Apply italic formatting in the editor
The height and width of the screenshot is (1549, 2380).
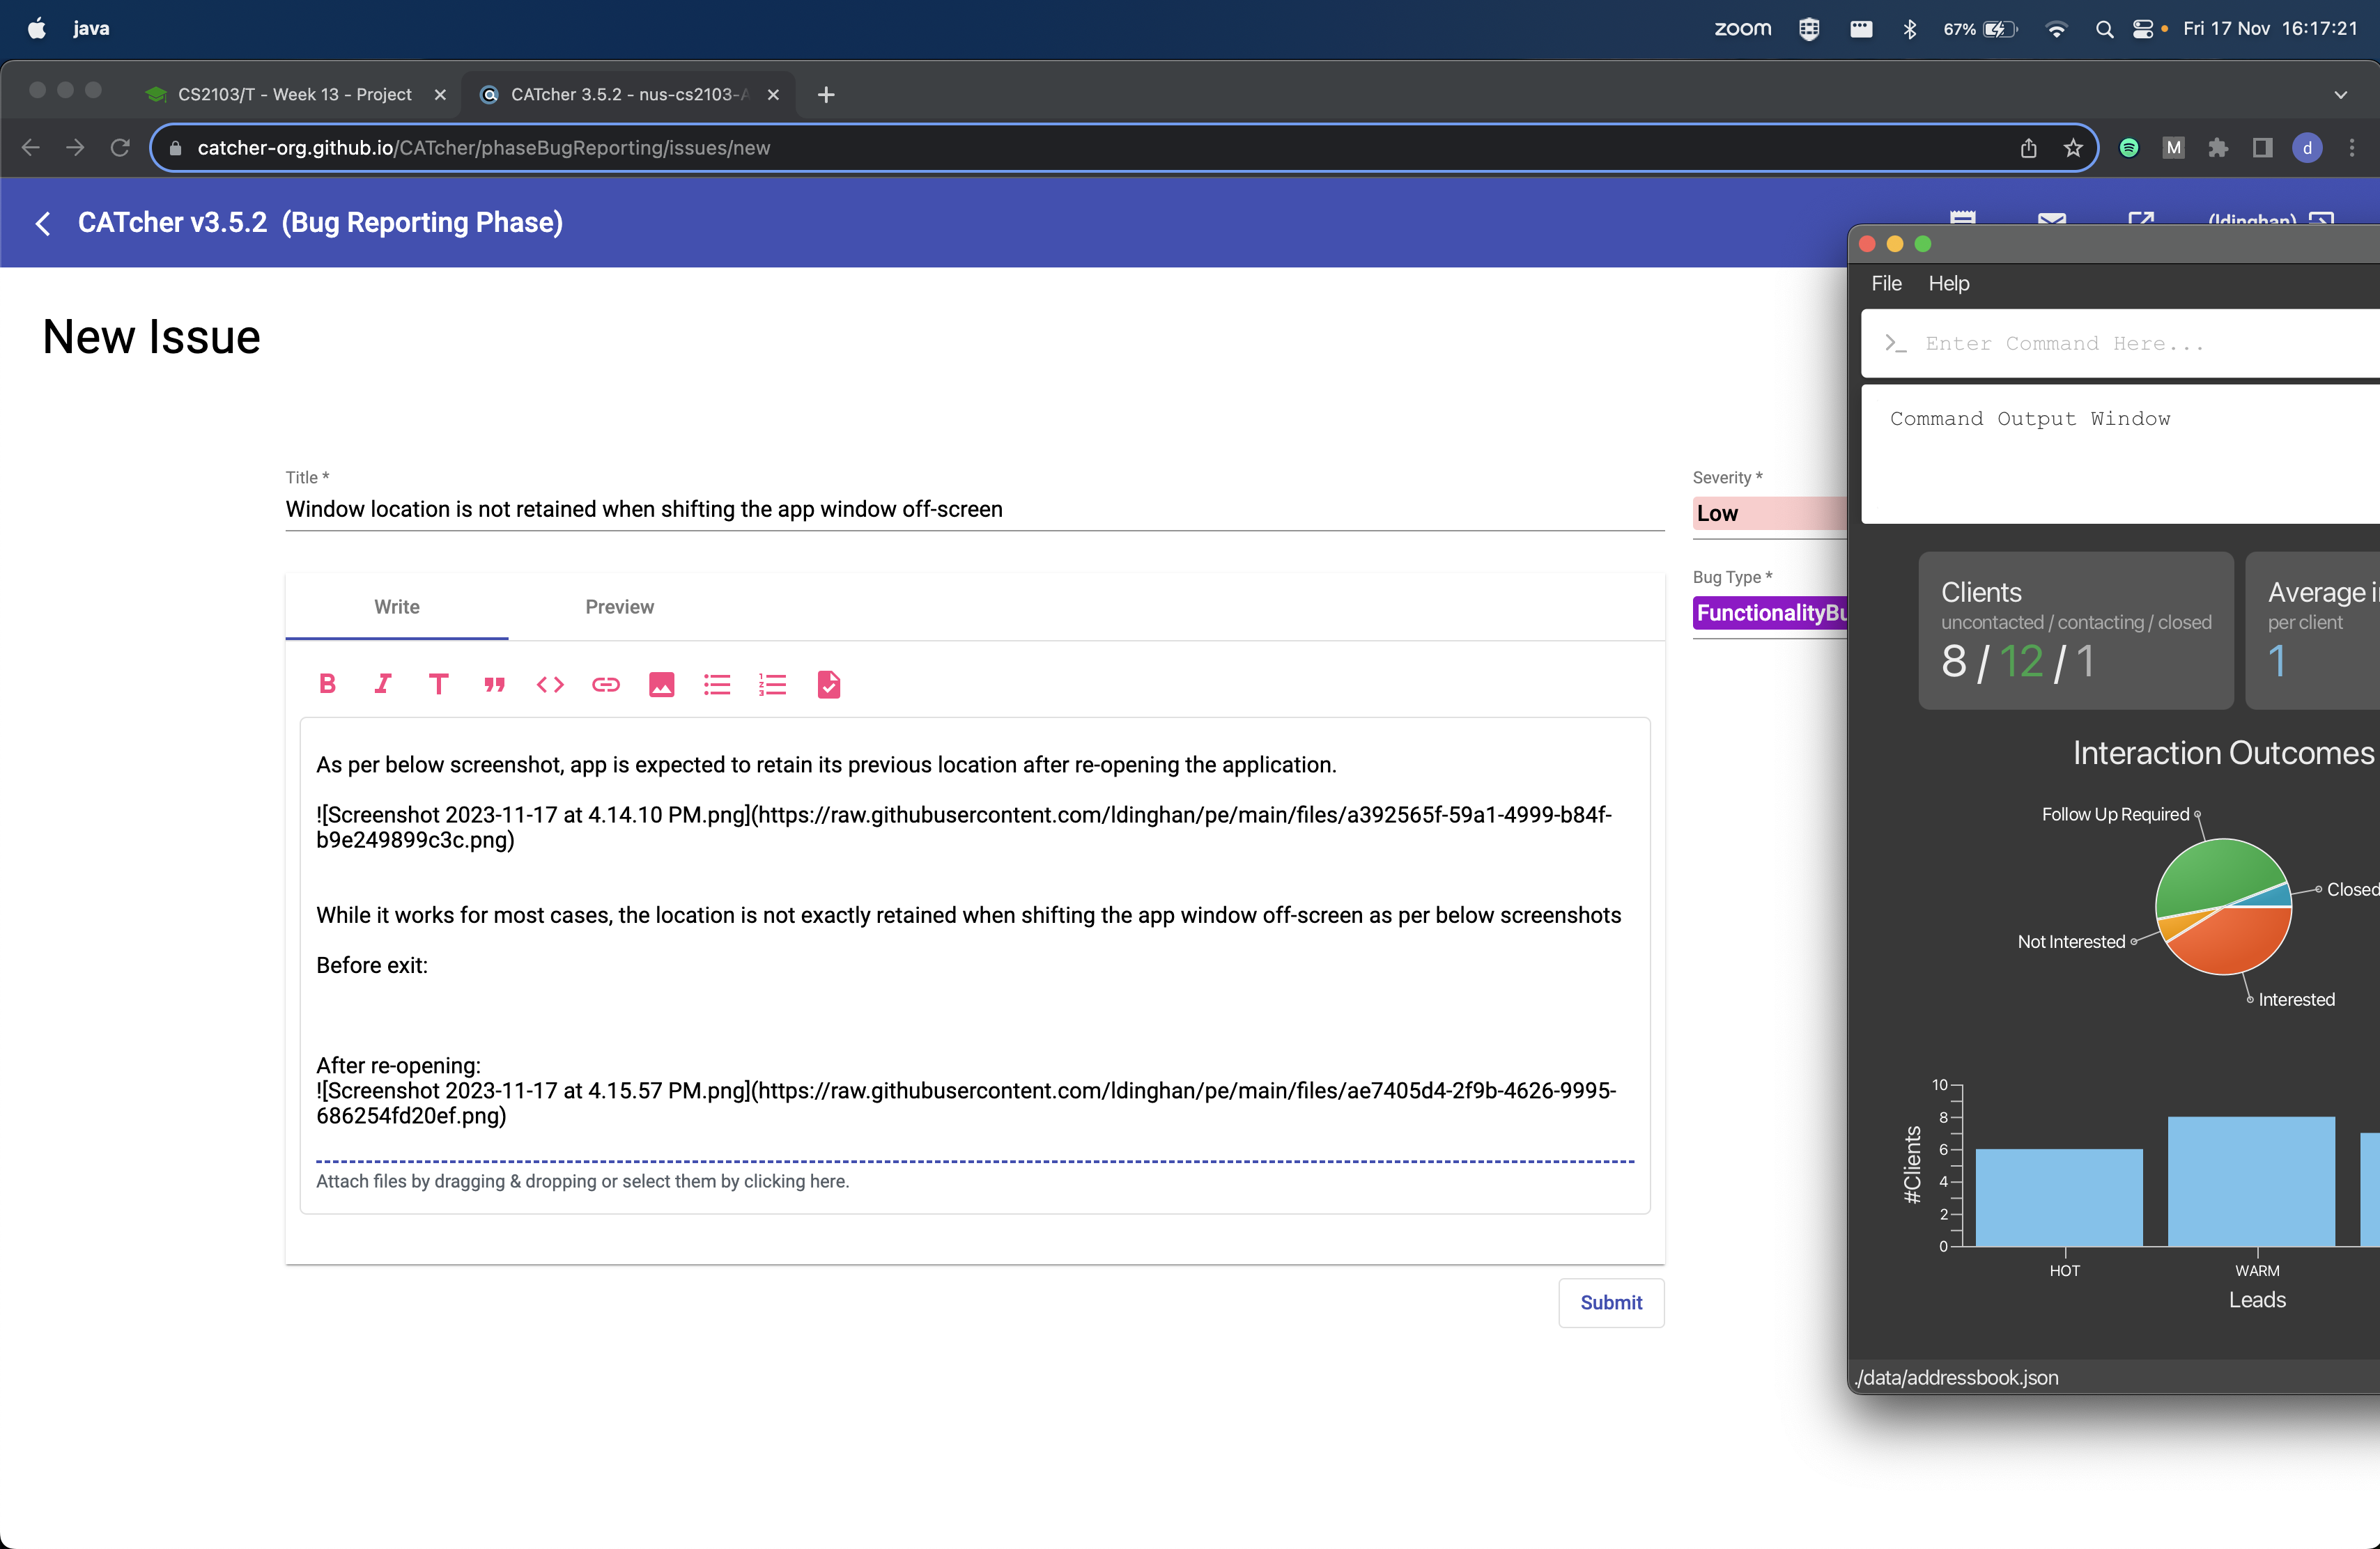(383, 685)
